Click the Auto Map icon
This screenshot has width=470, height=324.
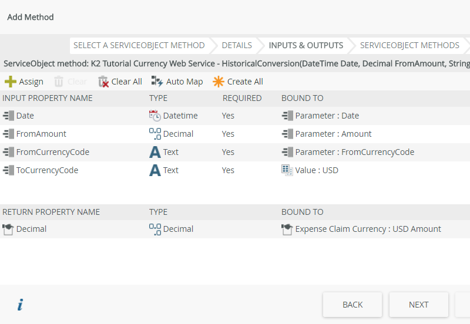(157, 82)
